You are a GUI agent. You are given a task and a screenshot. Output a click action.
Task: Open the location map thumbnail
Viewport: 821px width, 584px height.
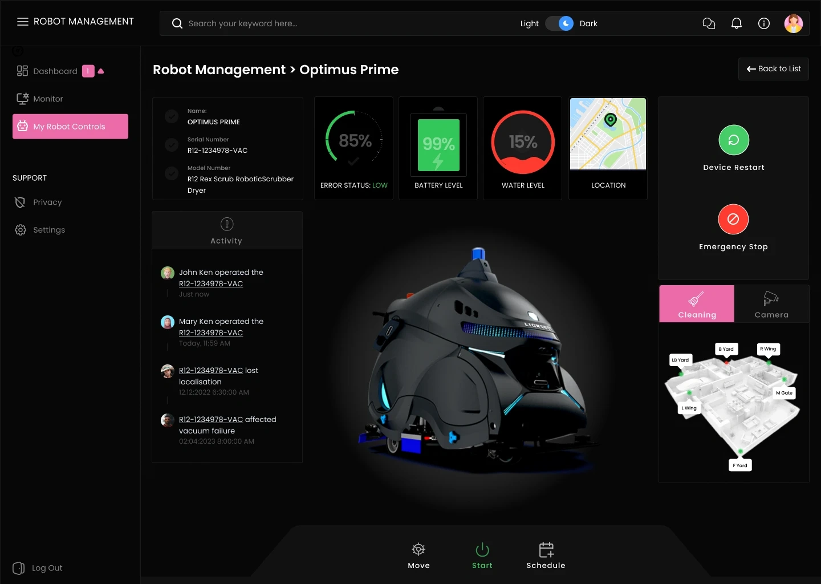(x=608, y=134)
